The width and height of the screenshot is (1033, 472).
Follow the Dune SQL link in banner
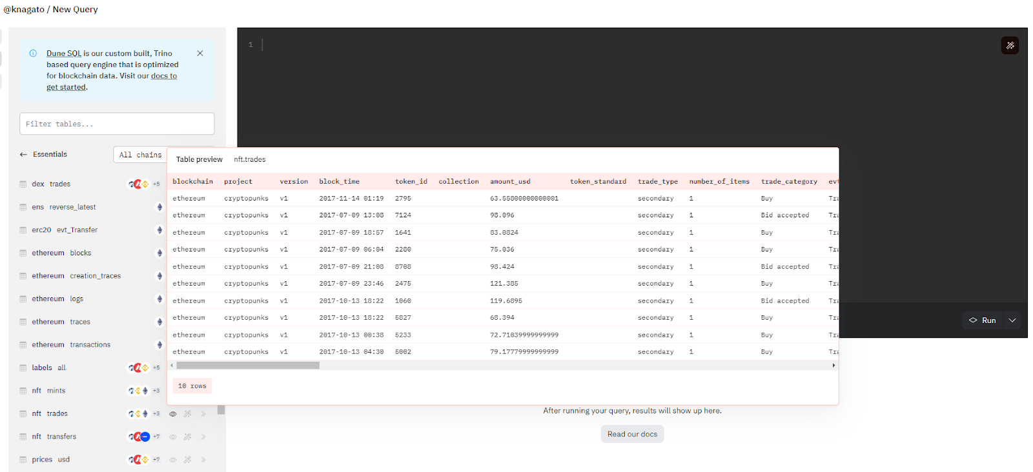click(x=64, y=54)
